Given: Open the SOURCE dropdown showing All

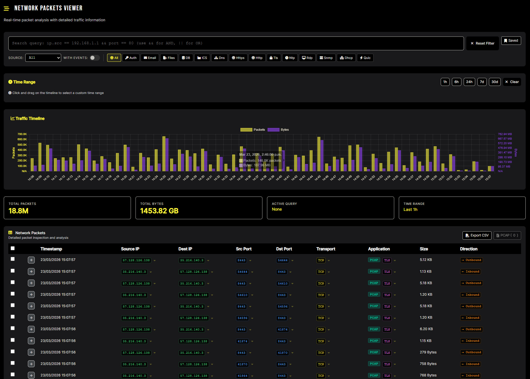Looking at the screenshot, I should 43,58.
